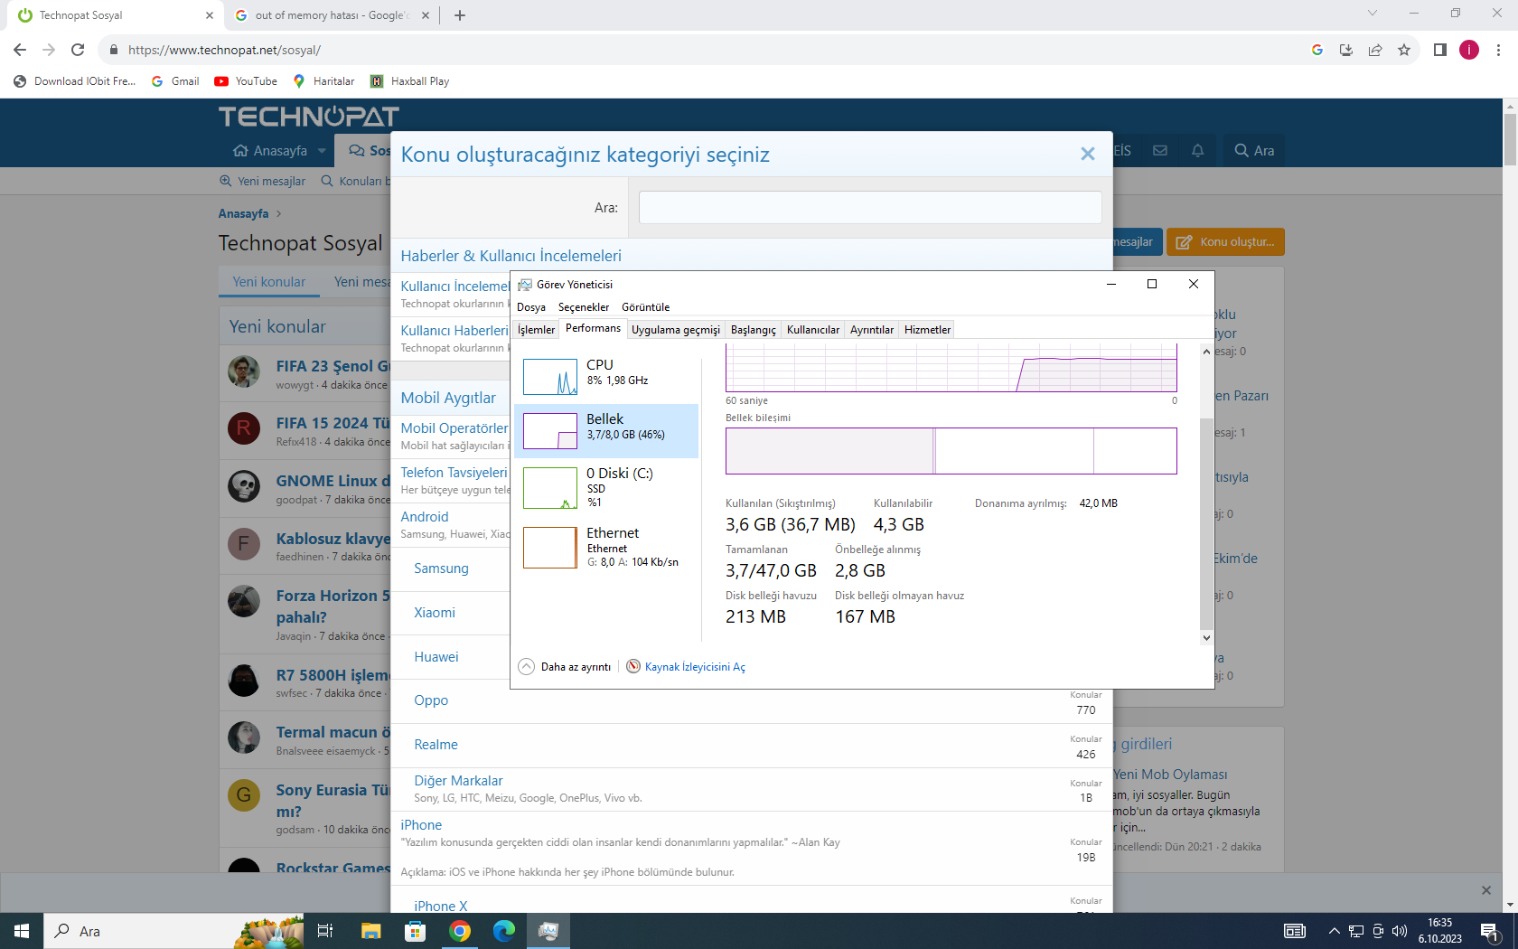Open Chrome tab search dropdown
Image resolution: width=1518 pixels, height=949 pixels.
tap(1373, 14)
